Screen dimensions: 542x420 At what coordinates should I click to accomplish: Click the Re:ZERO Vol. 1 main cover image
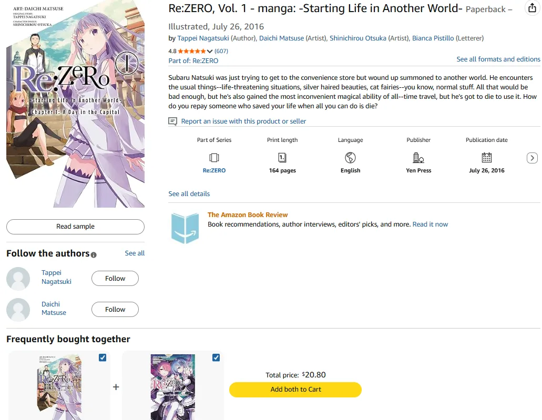(75, 105)
